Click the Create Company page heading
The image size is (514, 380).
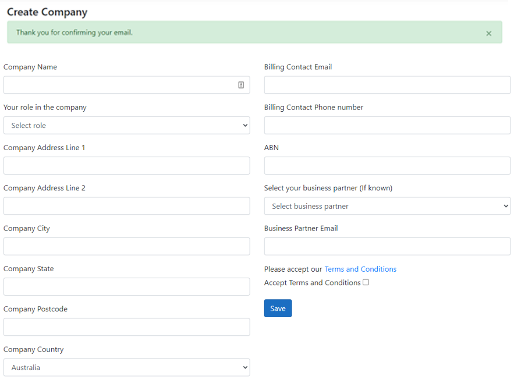[47, 12]
